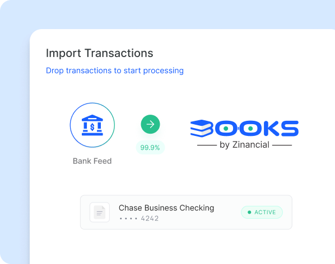This screenshot has width=335, height=264.
Task: Click the letter K in BOOKS wordmark
Action: tap(272, 129)
